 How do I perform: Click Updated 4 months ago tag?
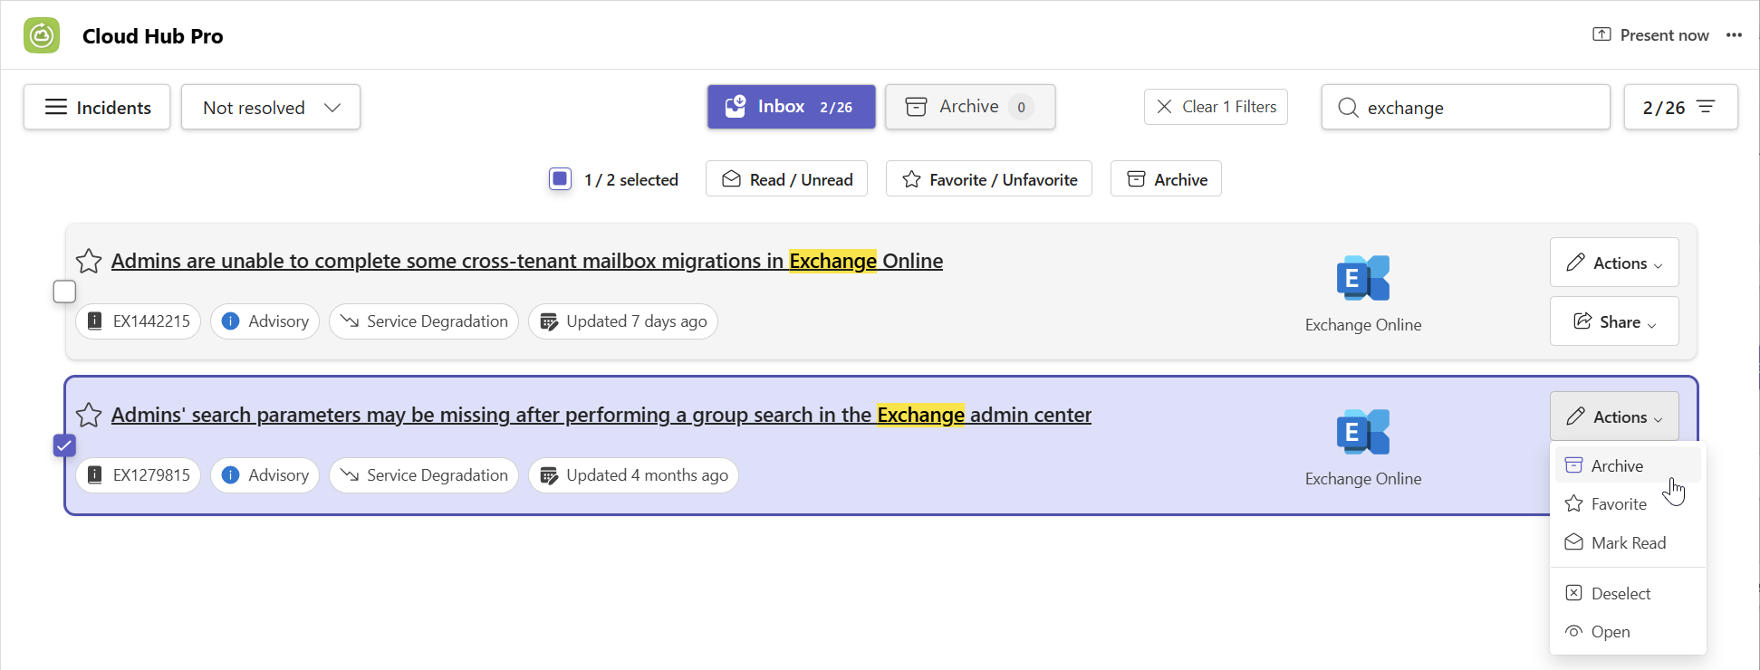tap(633, 475)
